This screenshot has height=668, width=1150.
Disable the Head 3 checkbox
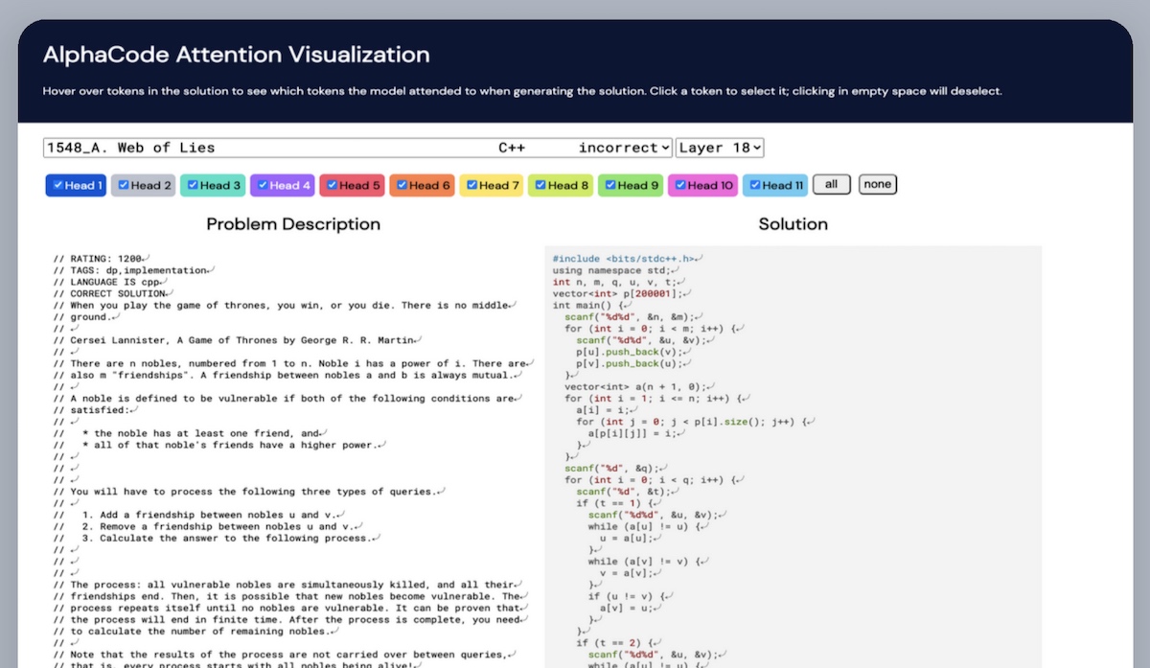click(193, 186)
